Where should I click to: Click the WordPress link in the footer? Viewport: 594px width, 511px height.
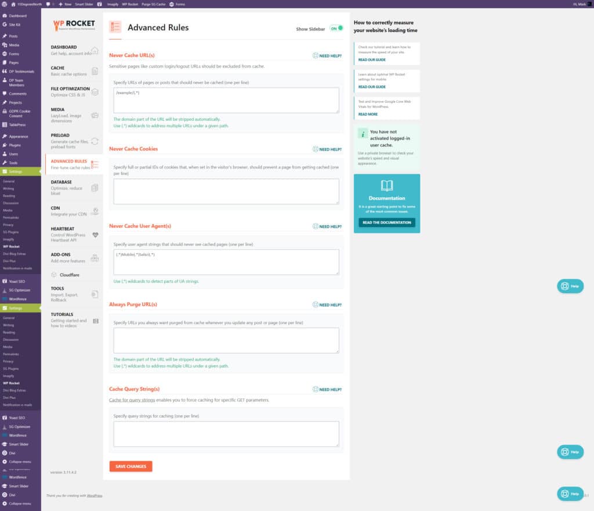tap(95, 495)
